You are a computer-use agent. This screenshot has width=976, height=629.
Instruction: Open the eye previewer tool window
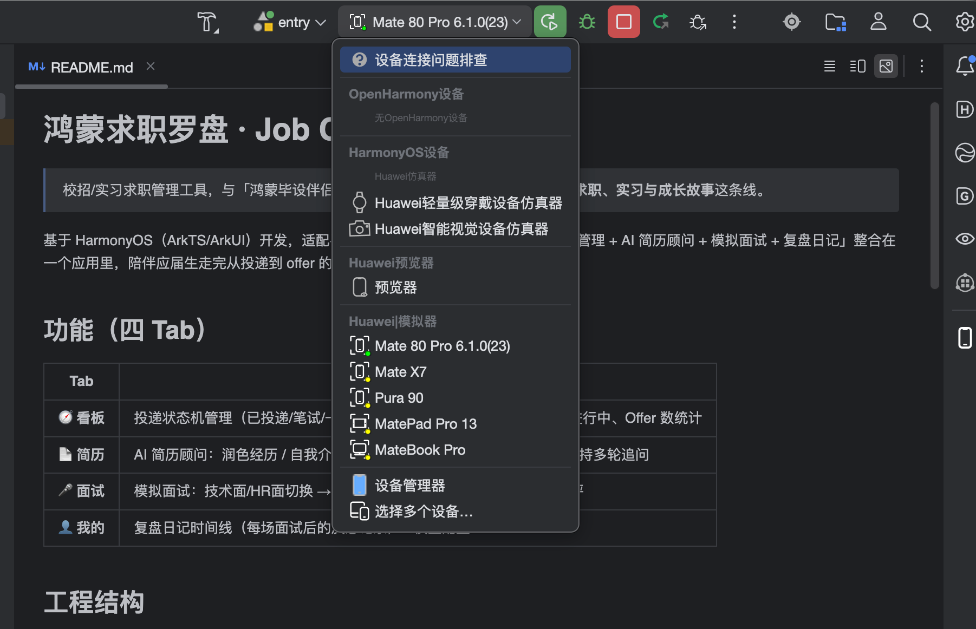point(965,239)
